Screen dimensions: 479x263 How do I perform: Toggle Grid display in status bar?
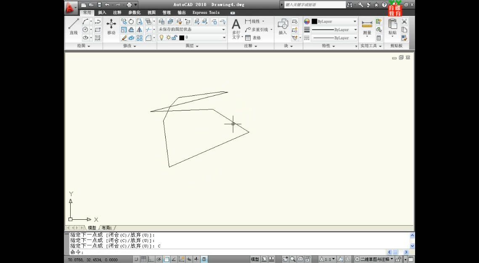143,259
